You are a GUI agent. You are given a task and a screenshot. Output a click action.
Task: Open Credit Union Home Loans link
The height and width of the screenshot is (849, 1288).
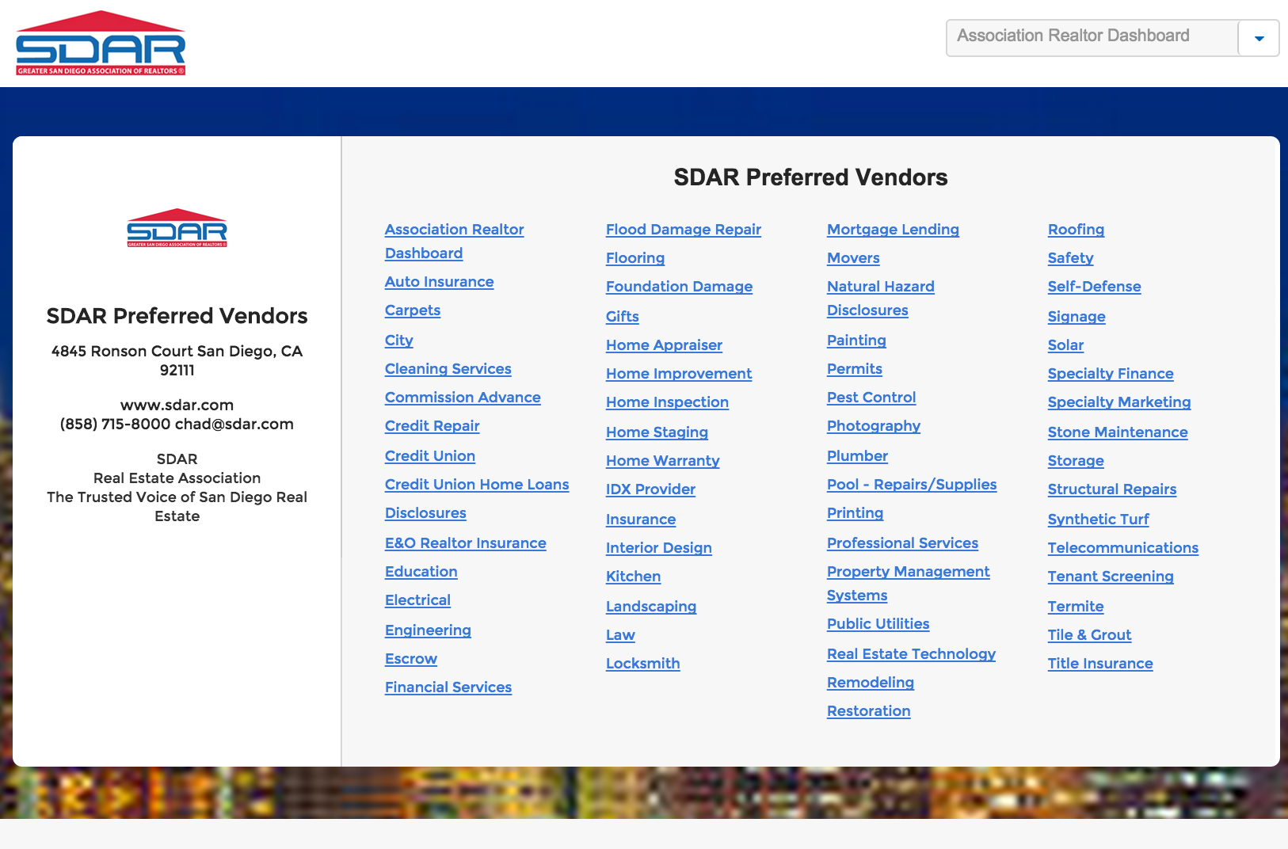coord(477,485)
